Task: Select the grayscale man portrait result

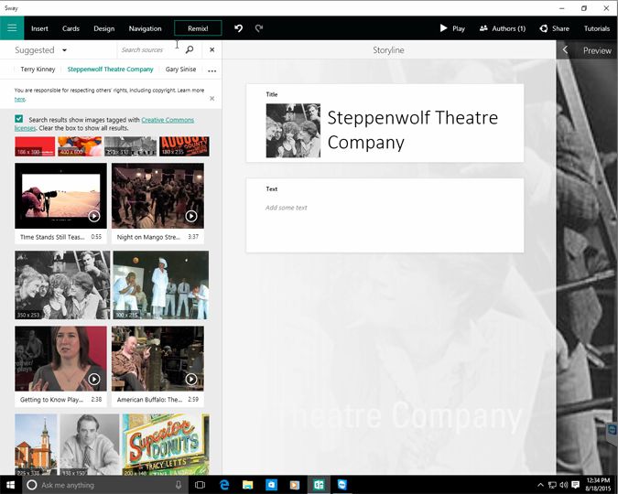Action: pyautogui.click(x=90, y=445)
